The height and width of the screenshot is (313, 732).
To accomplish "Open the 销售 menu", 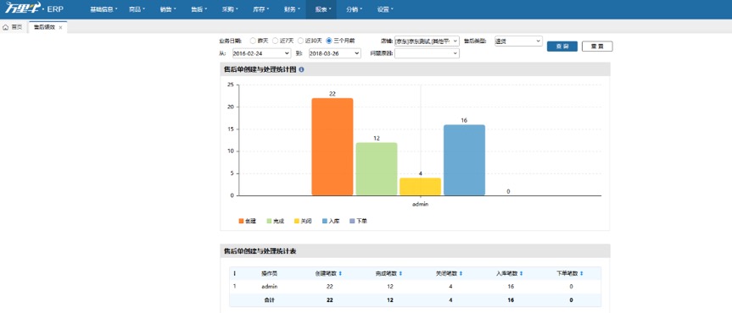I will tap(168, 9).
